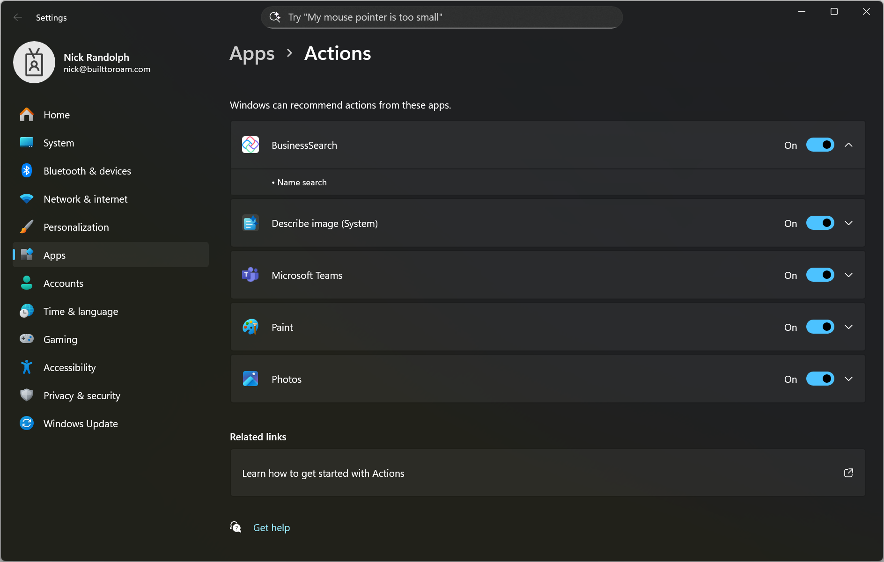Image resolution: width=884 pixels, height=562 pixels.
Task: Expand the Paint actions chevron
Action: tap(849, 327)
